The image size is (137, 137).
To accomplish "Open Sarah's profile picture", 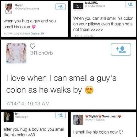I will point(9,9).
